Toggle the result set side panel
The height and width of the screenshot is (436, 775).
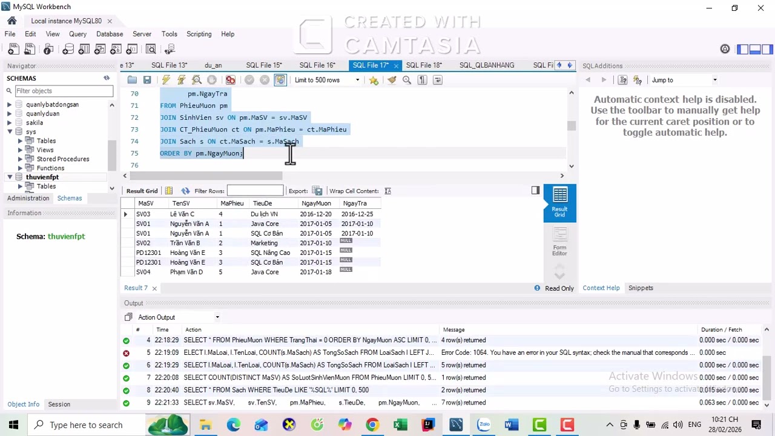point(535,191)
